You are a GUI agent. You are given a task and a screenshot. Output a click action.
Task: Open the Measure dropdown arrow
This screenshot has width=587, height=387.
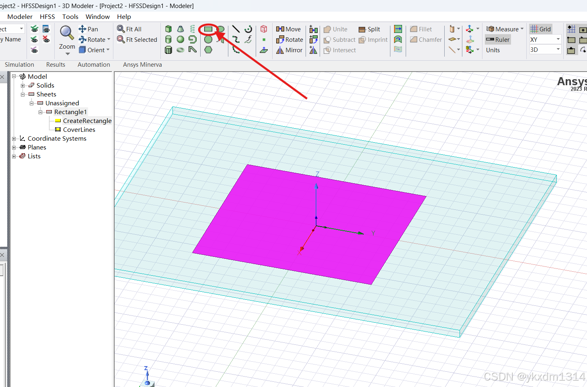pos(522,29)
